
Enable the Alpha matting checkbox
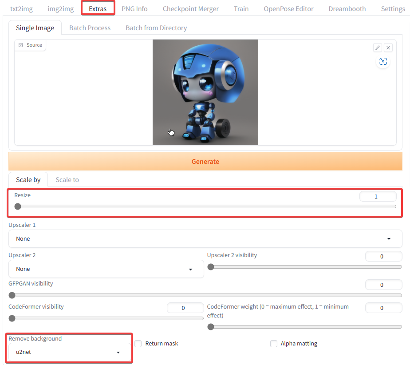click(273, 344)
